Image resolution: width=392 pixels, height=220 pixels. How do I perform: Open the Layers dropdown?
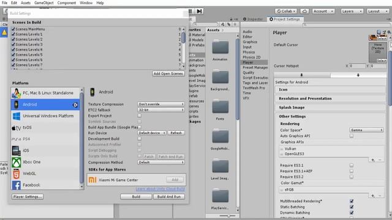[352, 11]
